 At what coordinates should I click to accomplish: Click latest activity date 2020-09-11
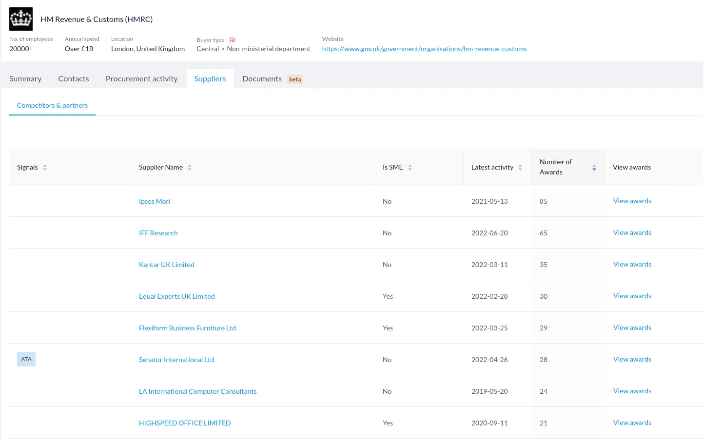(489, 423)
